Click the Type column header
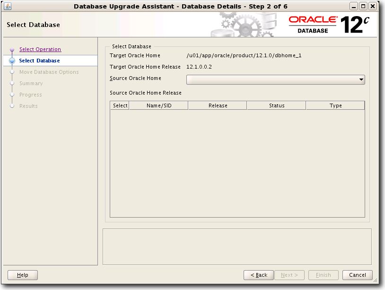Image resolution: width=385 pixels, height=290 pixels. click(335, 105)
